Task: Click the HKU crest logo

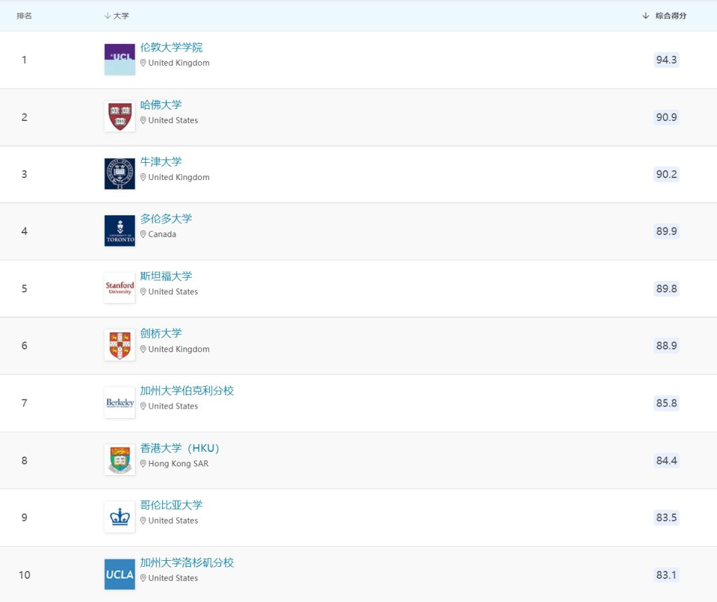Action: click(119, 460)
